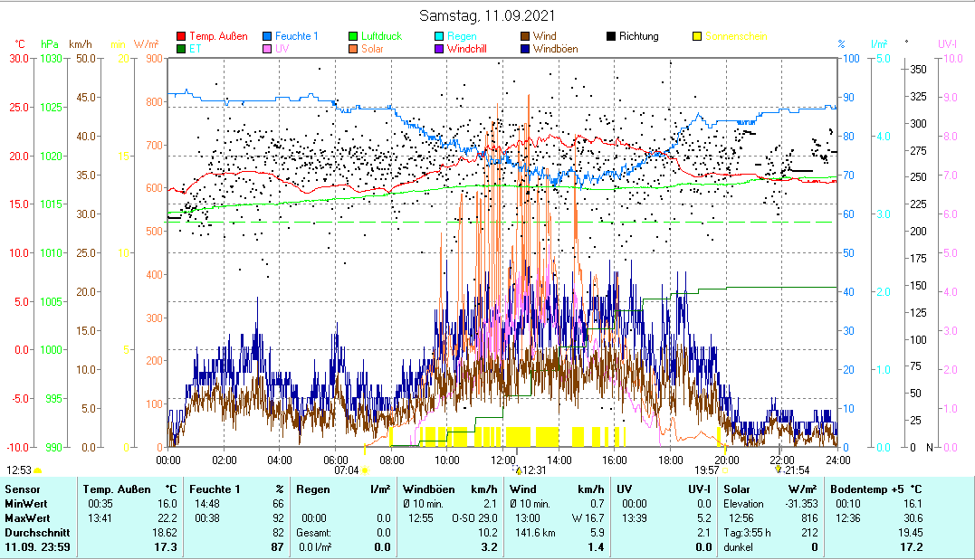This screenshot has height=560, width=975.
Task: Click the blue Feuchte 1 legend swatch
Action: [x=267, y=37]
